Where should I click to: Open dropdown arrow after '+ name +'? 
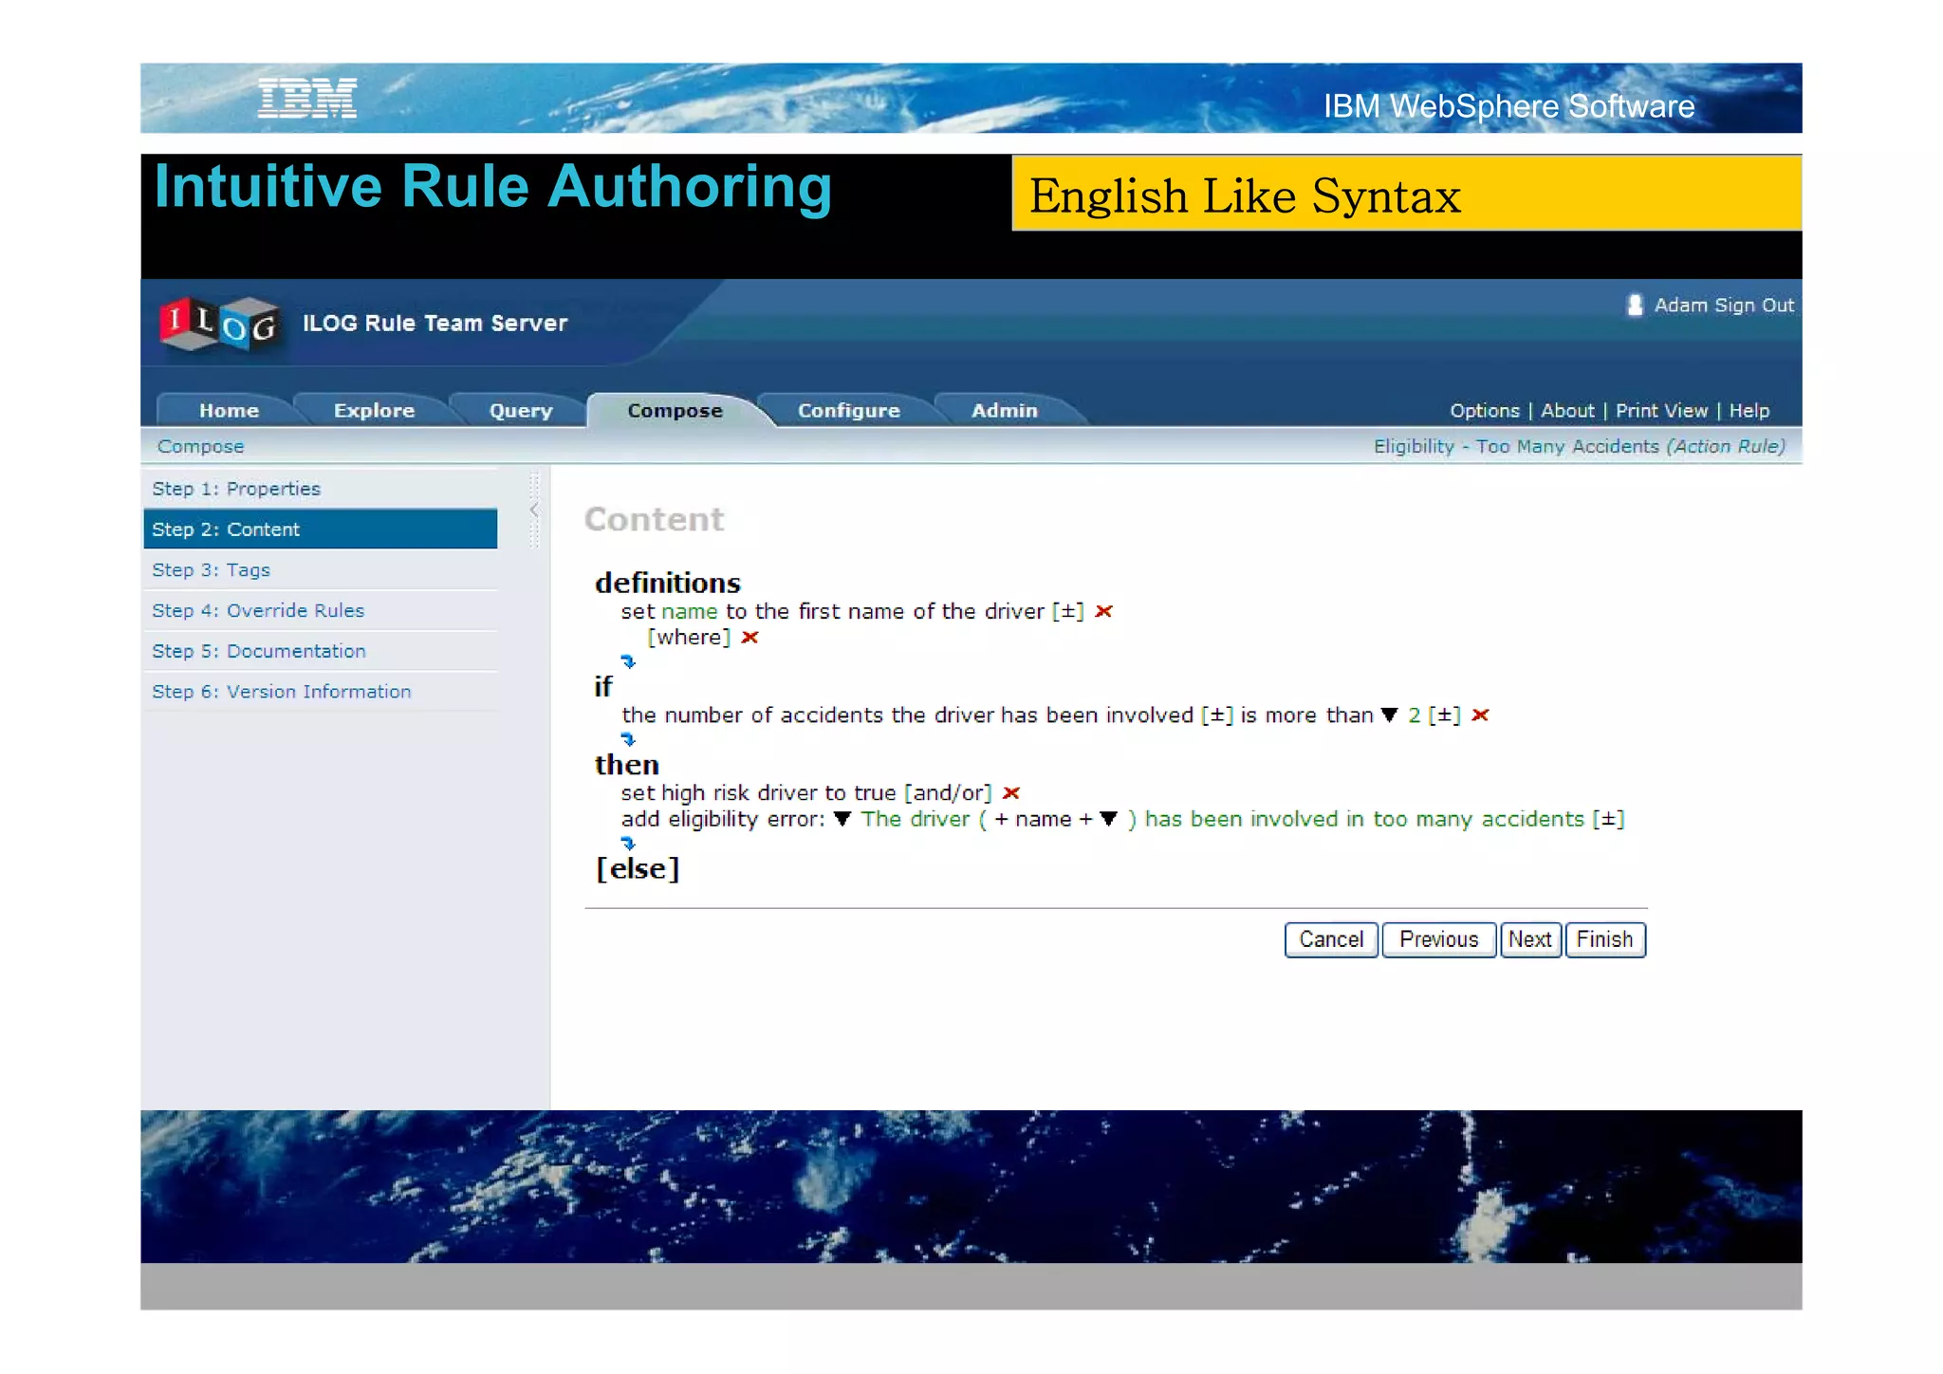click(x=1108, y=820)
